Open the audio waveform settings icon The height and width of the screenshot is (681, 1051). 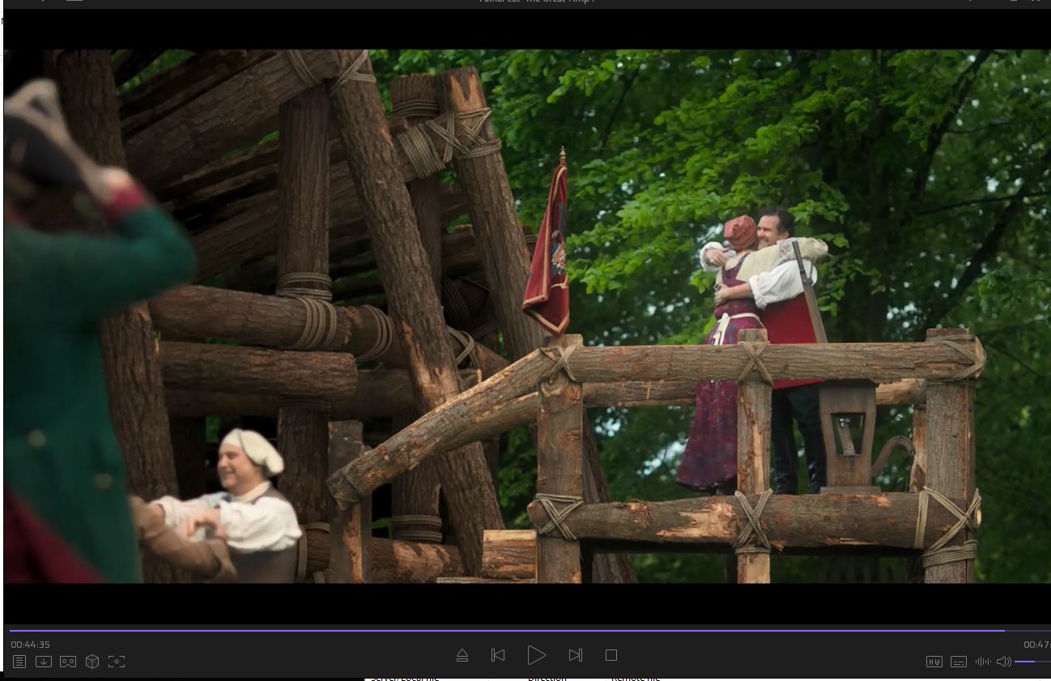983,662
